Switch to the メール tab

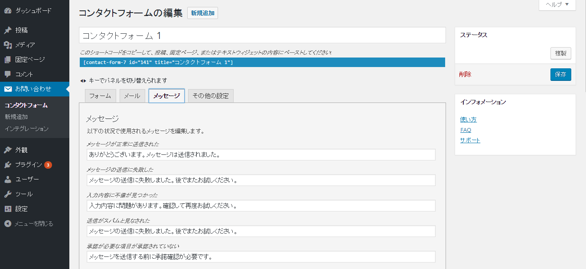click(132, 96)
